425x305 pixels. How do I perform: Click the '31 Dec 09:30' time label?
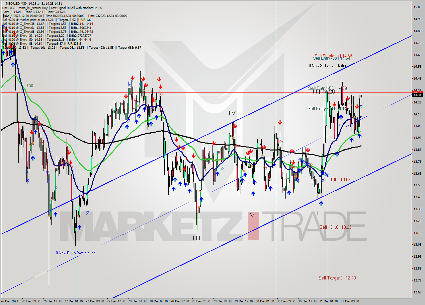[350, 301]
